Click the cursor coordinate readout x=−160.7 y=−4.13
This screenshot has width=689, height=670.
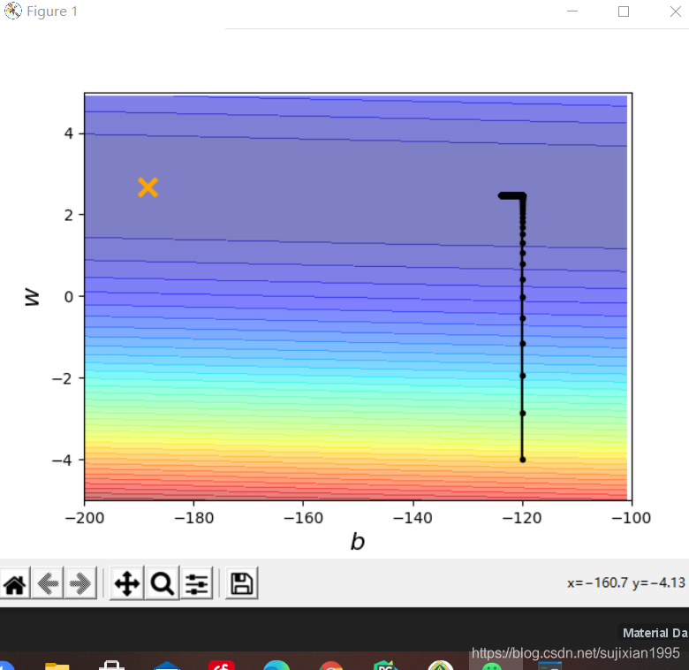[x=625, y=583]
